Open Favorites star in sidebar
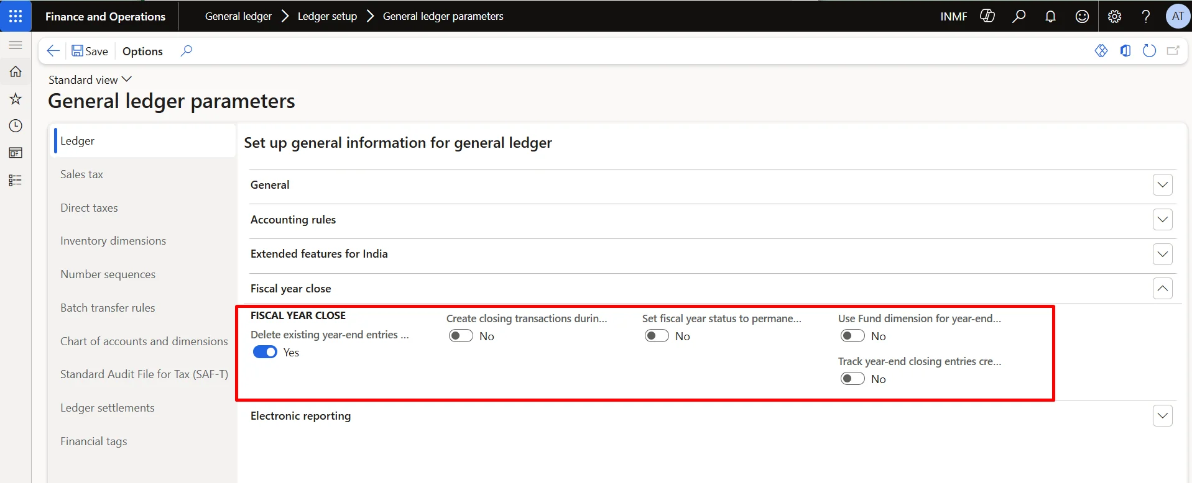Screen dimensions: 1192x483 click(x=16, y=99)
